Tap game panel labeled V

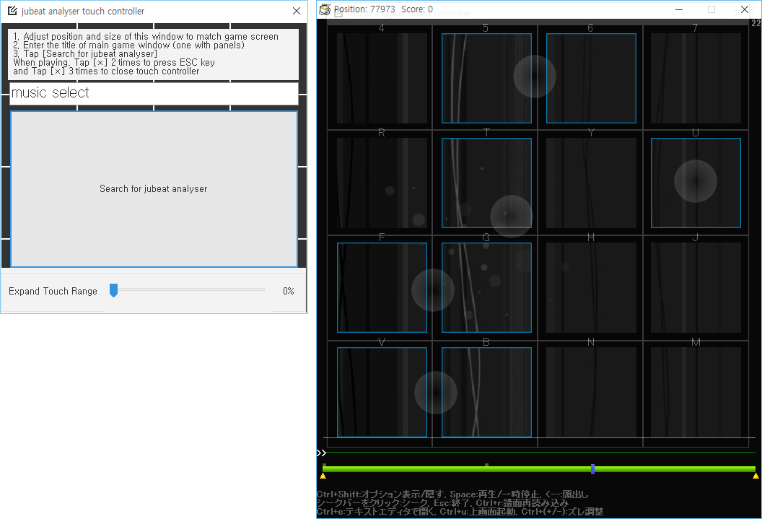pyautogui.click(x=382, y=392)
